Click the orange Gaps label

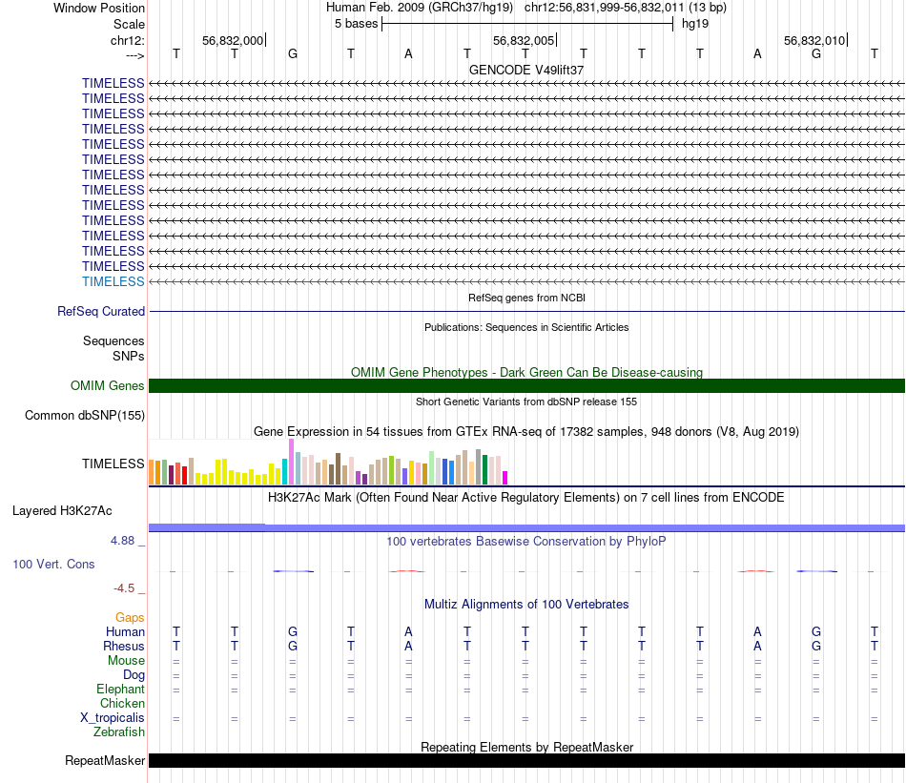[130, 618]
